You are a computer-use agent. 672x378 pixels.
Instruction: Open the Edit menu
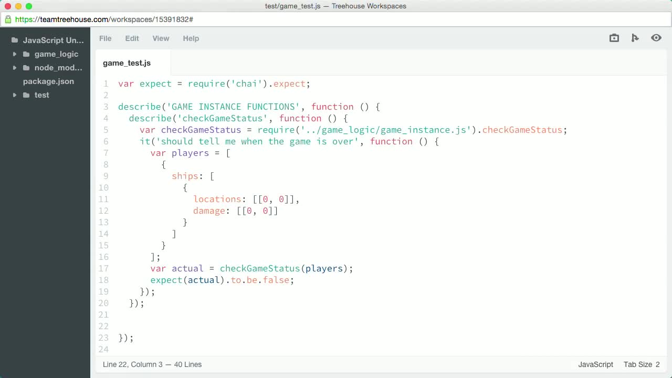point(132,38)
